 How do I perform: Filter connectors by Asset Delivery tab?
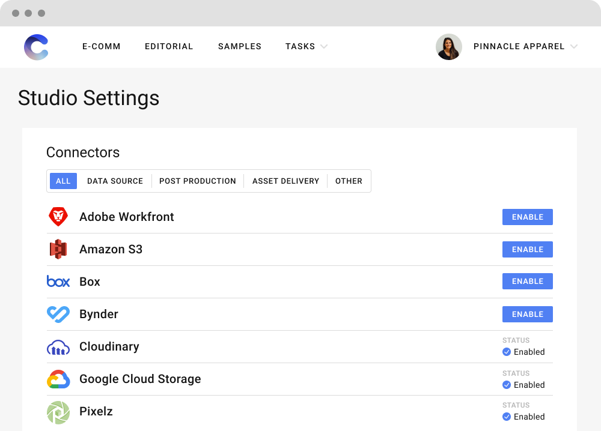285,181
